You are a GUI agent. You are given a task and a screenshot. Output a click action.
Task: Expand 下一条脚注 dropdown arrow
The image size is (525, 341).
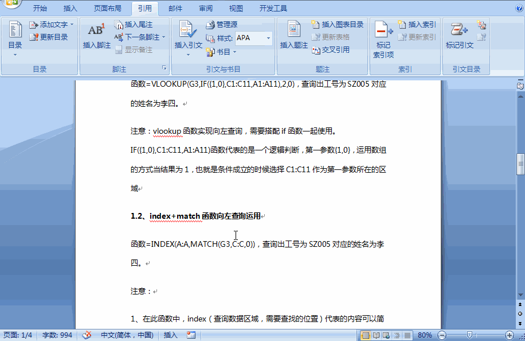[x=164, y=37]
